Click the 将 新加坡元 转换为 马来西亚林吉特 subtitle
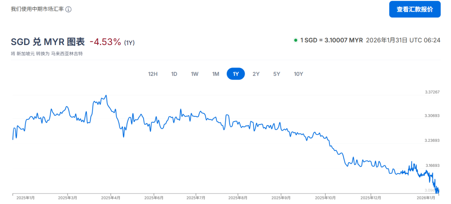Viewport: 451px width, 204px height. click(x=46, y=54)
